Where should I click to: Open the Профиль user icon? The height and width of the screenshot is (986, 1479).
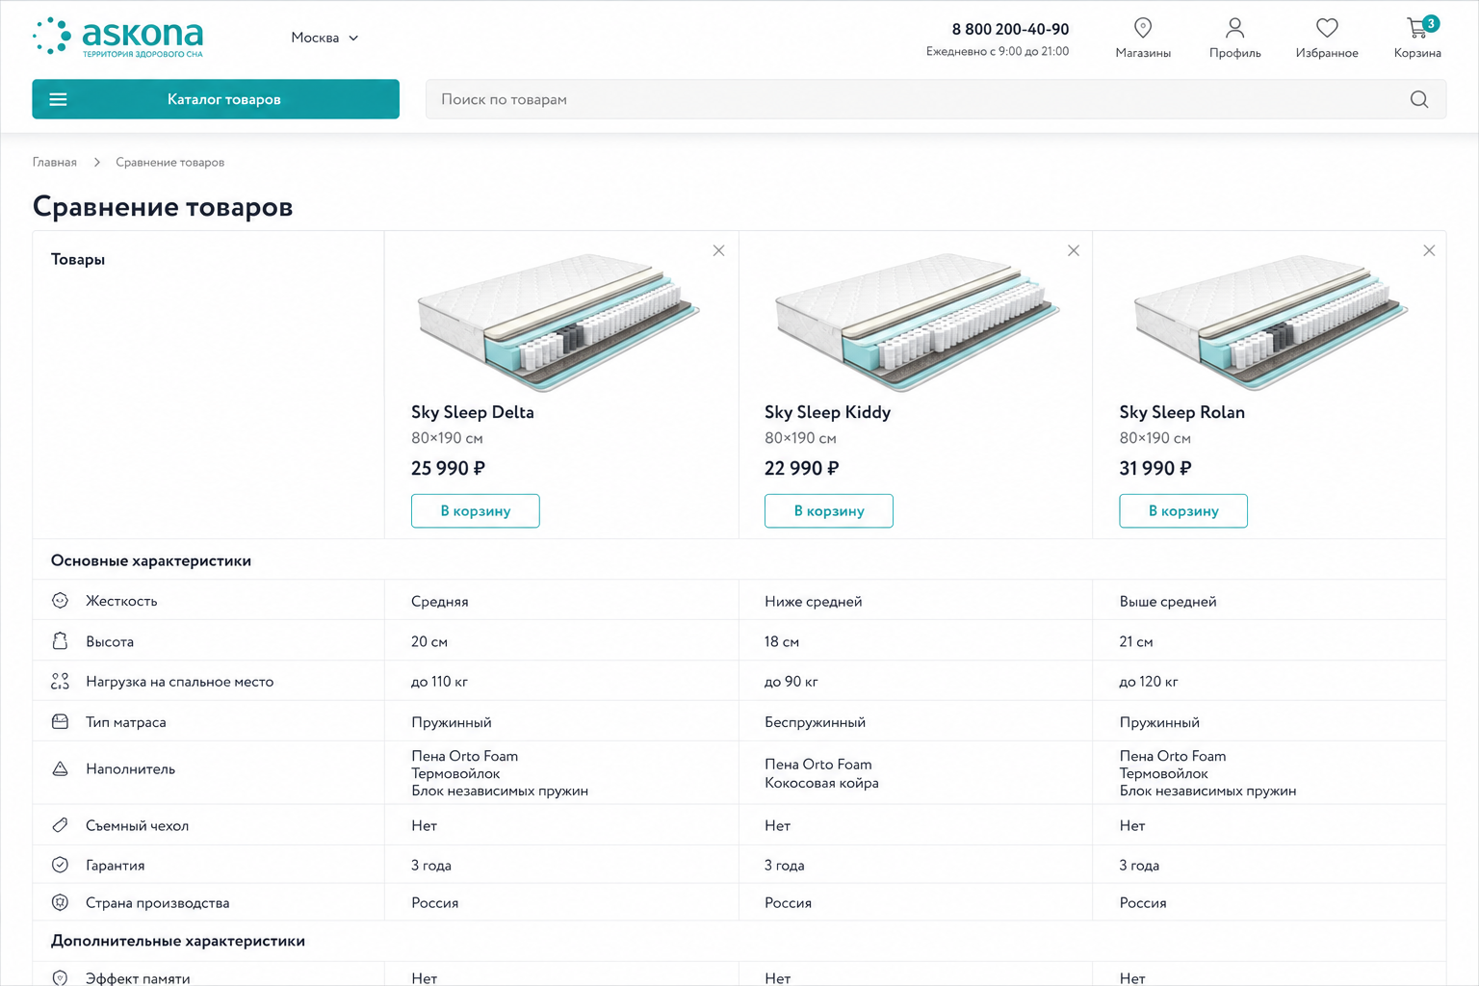coord(1234,28)
